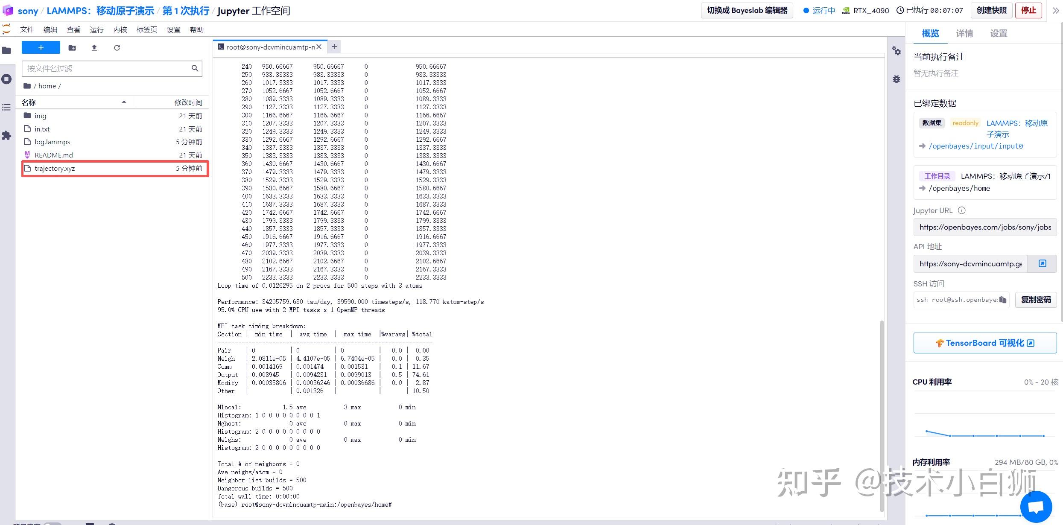This screenshot has height=525, width=1063.
Task: Open TensorBoard 可视化 link
Action: [x=985, y=343]
